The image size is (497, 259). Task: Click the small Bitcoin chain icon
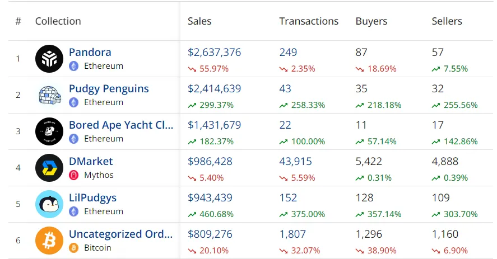(73, 248)
